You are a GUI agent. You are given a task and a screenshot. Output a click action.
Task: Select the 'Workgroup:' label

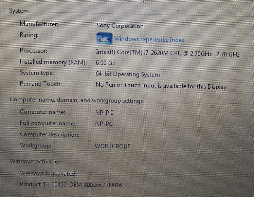[36, 145]
